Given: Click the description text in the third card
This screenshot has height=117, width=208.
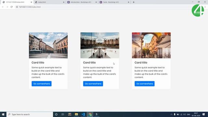Looking at the screenshot, I should coord(151,72).
